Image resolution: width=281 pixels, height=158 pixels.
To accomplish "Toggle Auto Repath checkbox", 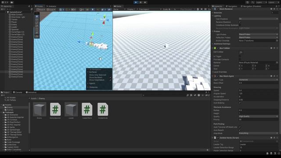I will tap(240, 130).
